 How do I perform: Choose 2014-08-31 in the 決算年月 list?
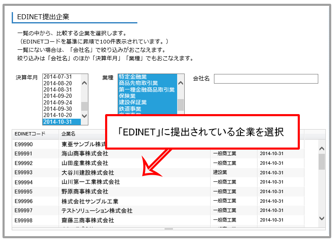[x=58, y=89]
